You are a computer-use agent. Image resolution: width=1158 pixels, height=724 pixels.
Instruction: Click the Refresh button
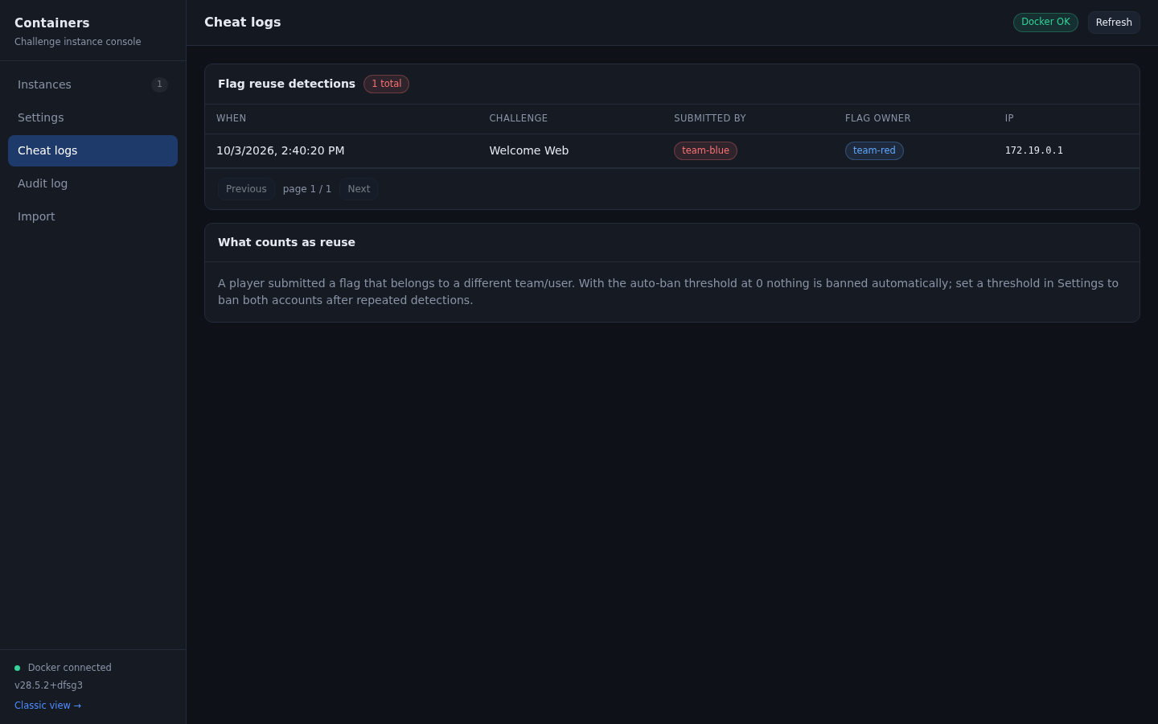click(x=1114, y=23)
